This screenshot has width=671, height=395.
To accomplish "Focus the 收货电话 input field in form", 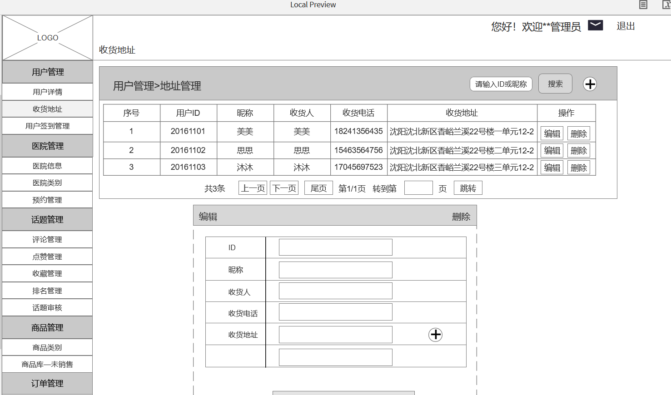I will pyautogui.click(x=336, y=312).
